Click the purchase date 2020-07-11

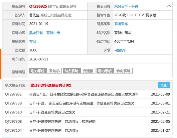click(39, 59)
